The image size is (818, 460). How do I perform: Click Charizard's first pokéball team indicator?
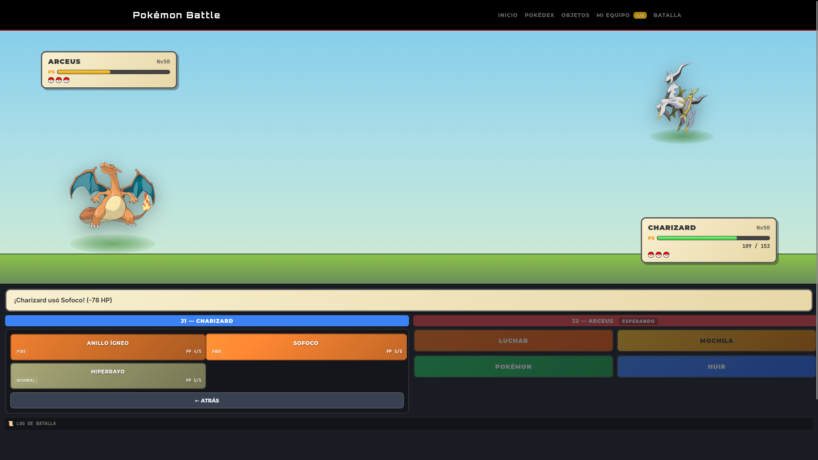point(651,255)
